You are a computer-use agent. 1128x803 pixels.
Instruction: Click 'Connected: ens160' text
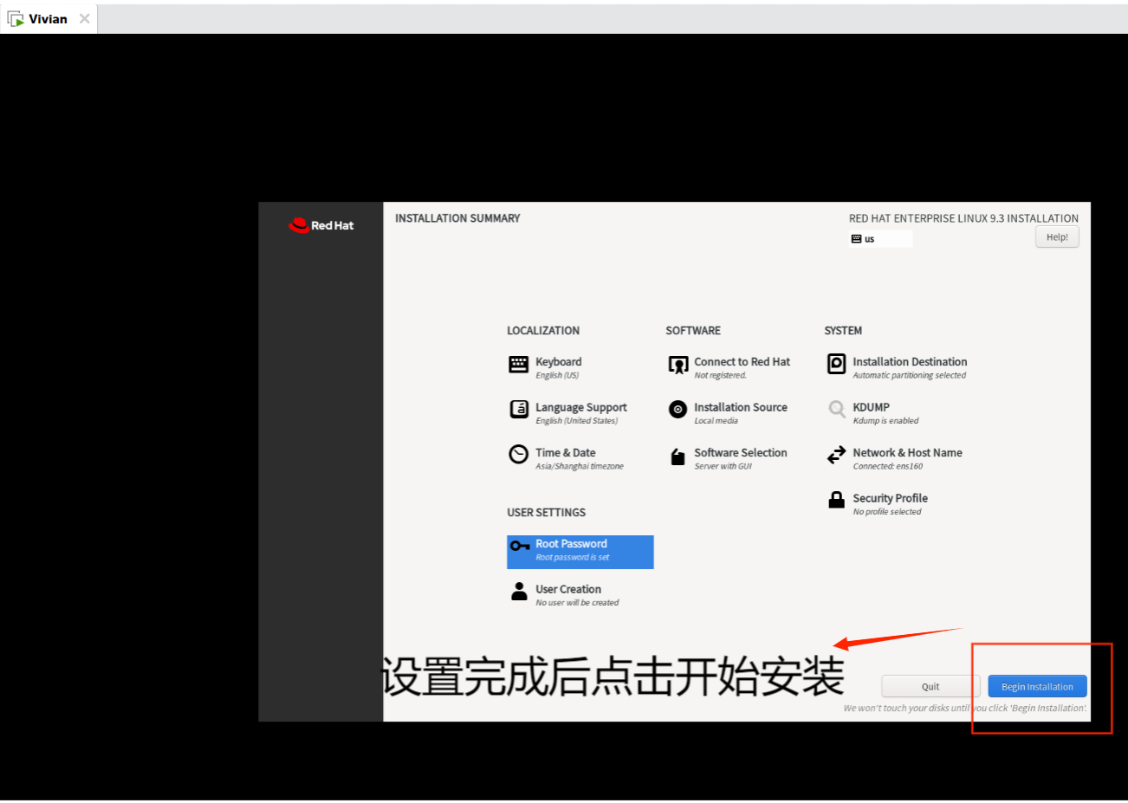coord(887,467)
